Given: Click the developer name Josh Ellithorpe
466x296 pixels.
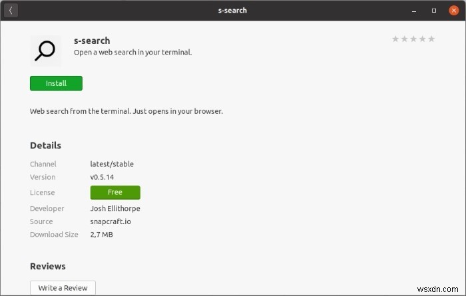Looking at the screenshot, I should pos(115,208).
